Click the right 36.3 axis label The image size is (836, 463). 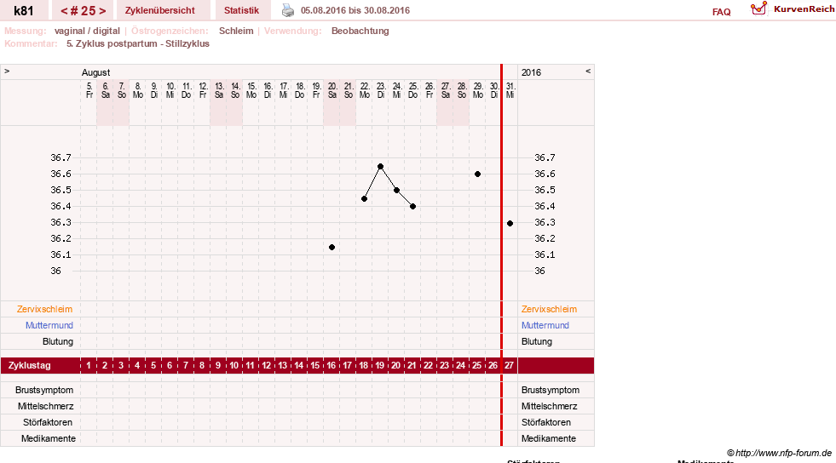[545, 222]
